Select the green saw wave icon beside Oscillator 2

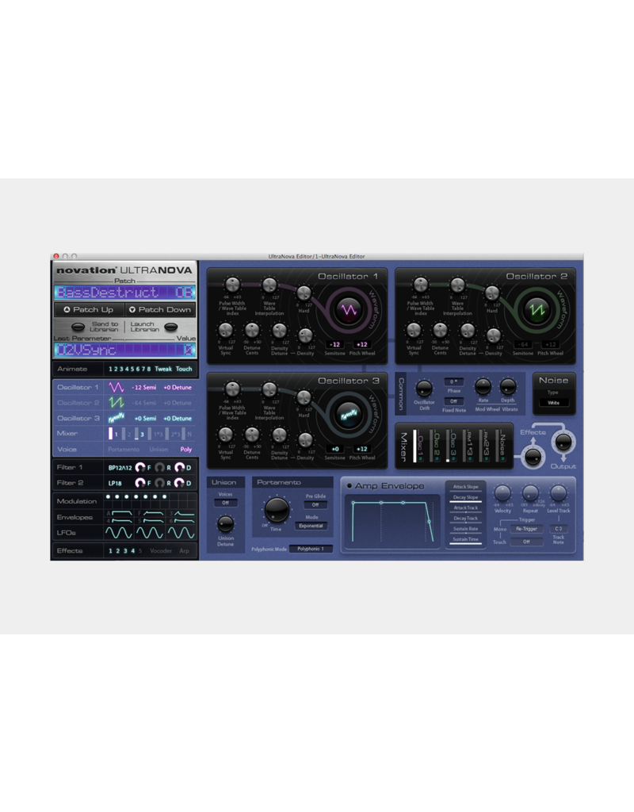(116, 403)
